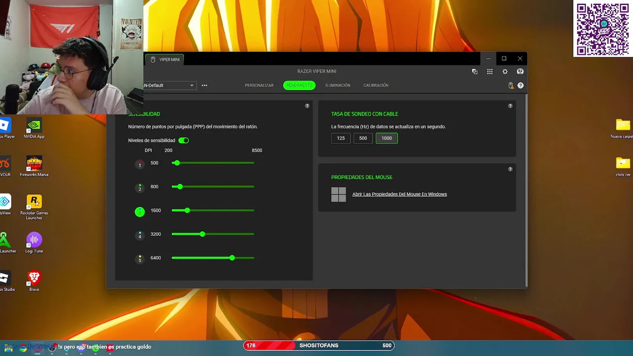Click the chins cer desktop folder

[x=623, y=167]
